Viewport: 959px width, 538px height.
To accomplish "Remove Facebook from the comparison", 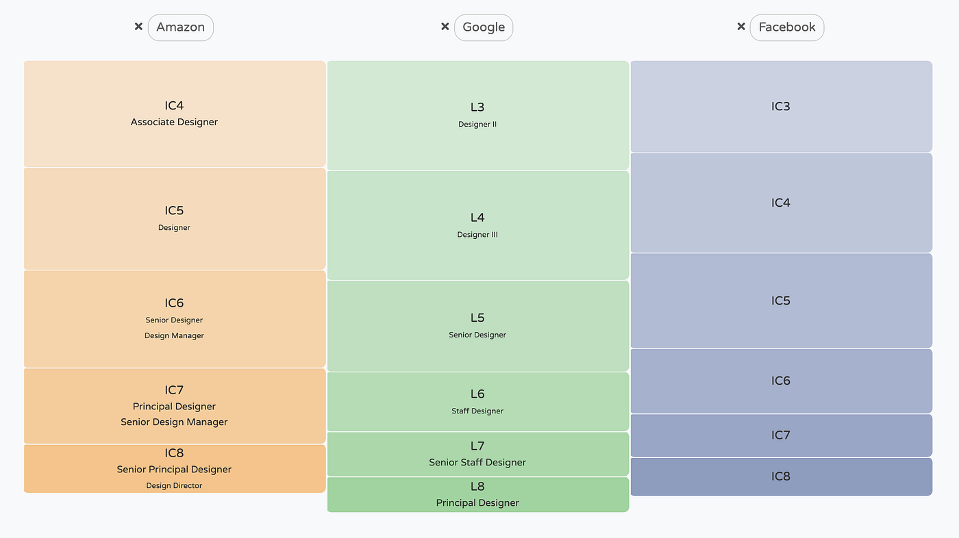I will coord(740,26).
